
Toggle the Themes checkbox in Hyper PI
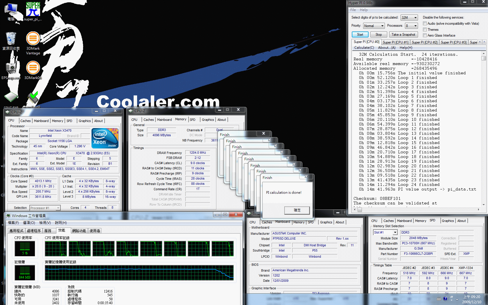[425, 30]
